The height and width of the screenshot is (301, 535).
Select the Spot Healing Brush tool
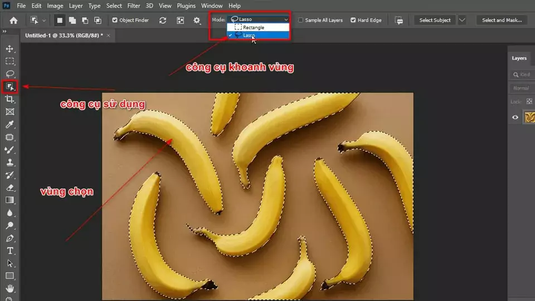[x=9, y=137]
